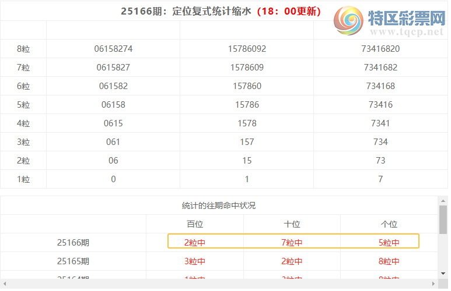Click the 个位 column header

389,224
